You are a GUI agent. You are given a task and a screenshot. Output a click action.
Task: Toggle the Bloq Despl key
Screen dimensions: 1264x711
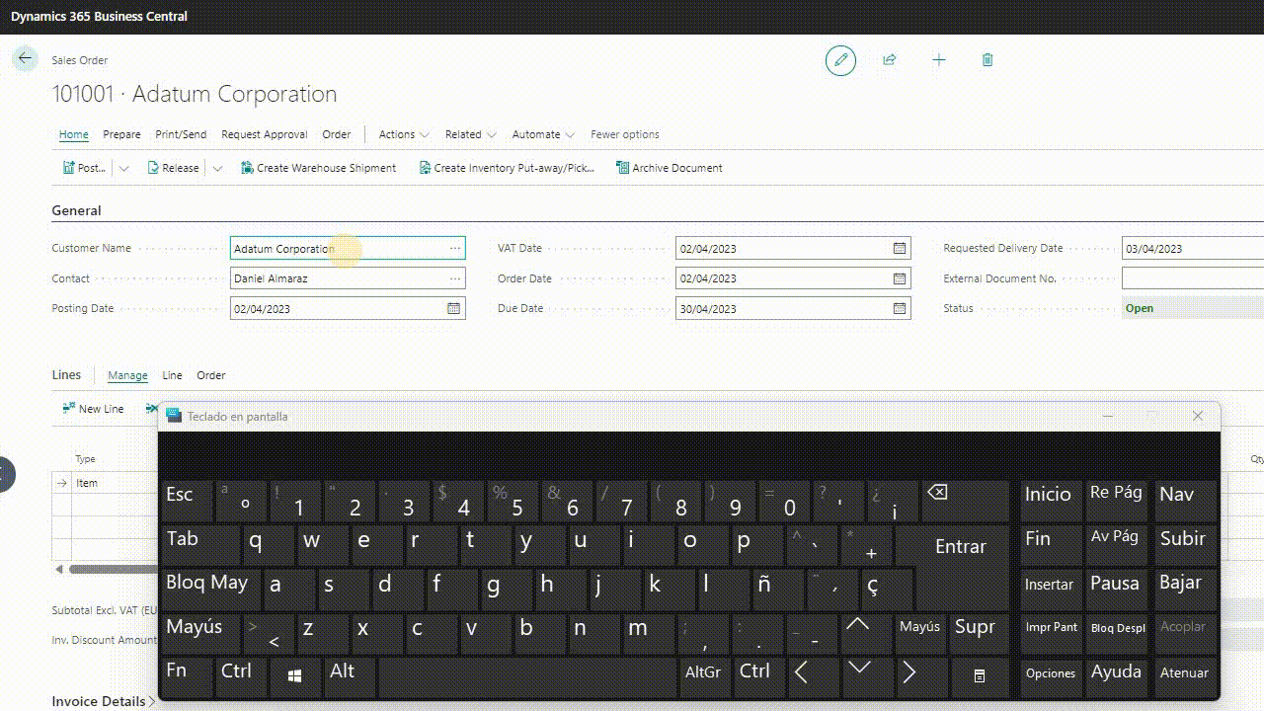click(1117, 628)
